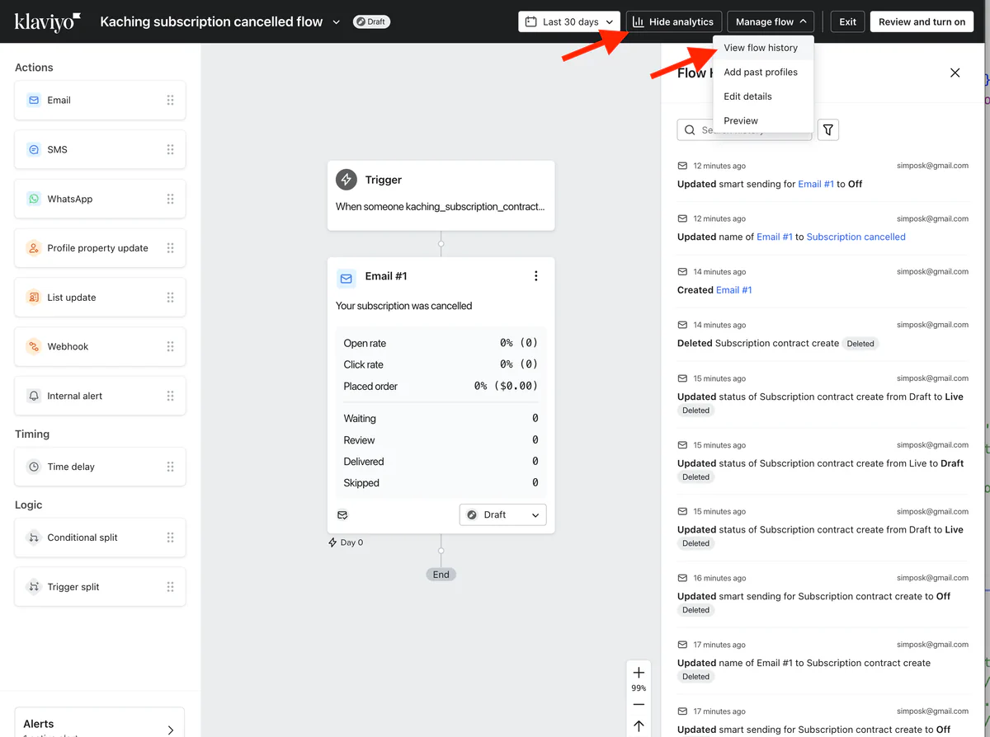Open the Last 30 days date dropdown
Image resolution: width=990 pixels, height=737 pixels.
[x=569, y=21]
